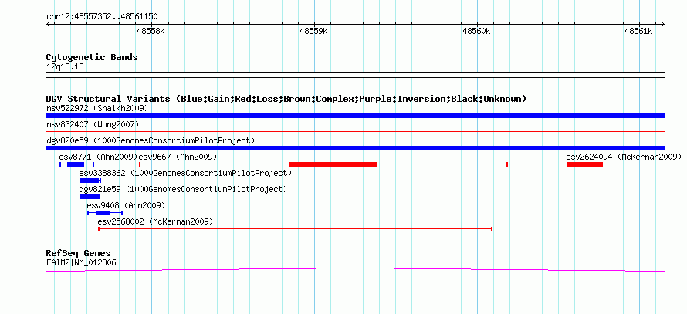Image resolution: width=687 pixels, height=314 pixels.
Task: Click the Cytogenetic Bands track title
Action: pyautogui.click(x=92, y=57)
